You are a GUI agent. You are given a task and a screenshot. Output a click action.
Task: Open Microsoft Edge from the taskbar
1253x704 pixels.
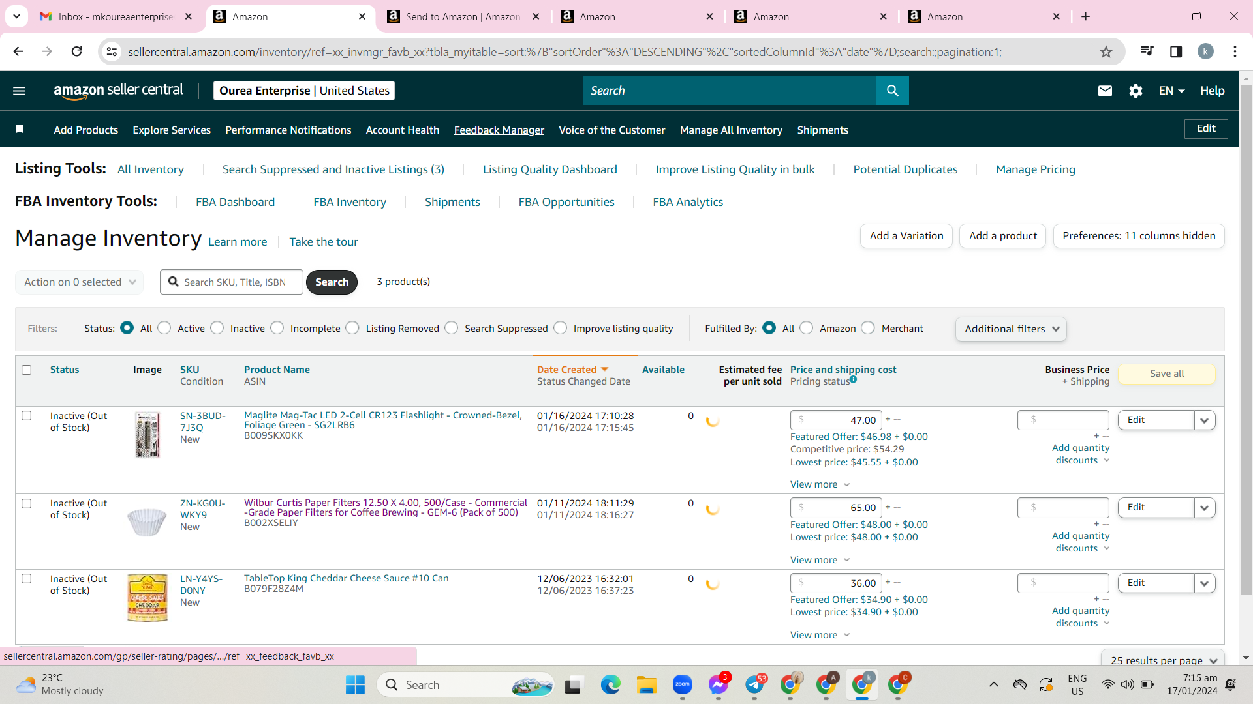(x=610, y=685)
